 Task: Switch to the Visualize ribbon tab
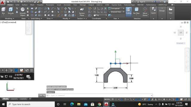pyautogui.click(x=40, y=5)
